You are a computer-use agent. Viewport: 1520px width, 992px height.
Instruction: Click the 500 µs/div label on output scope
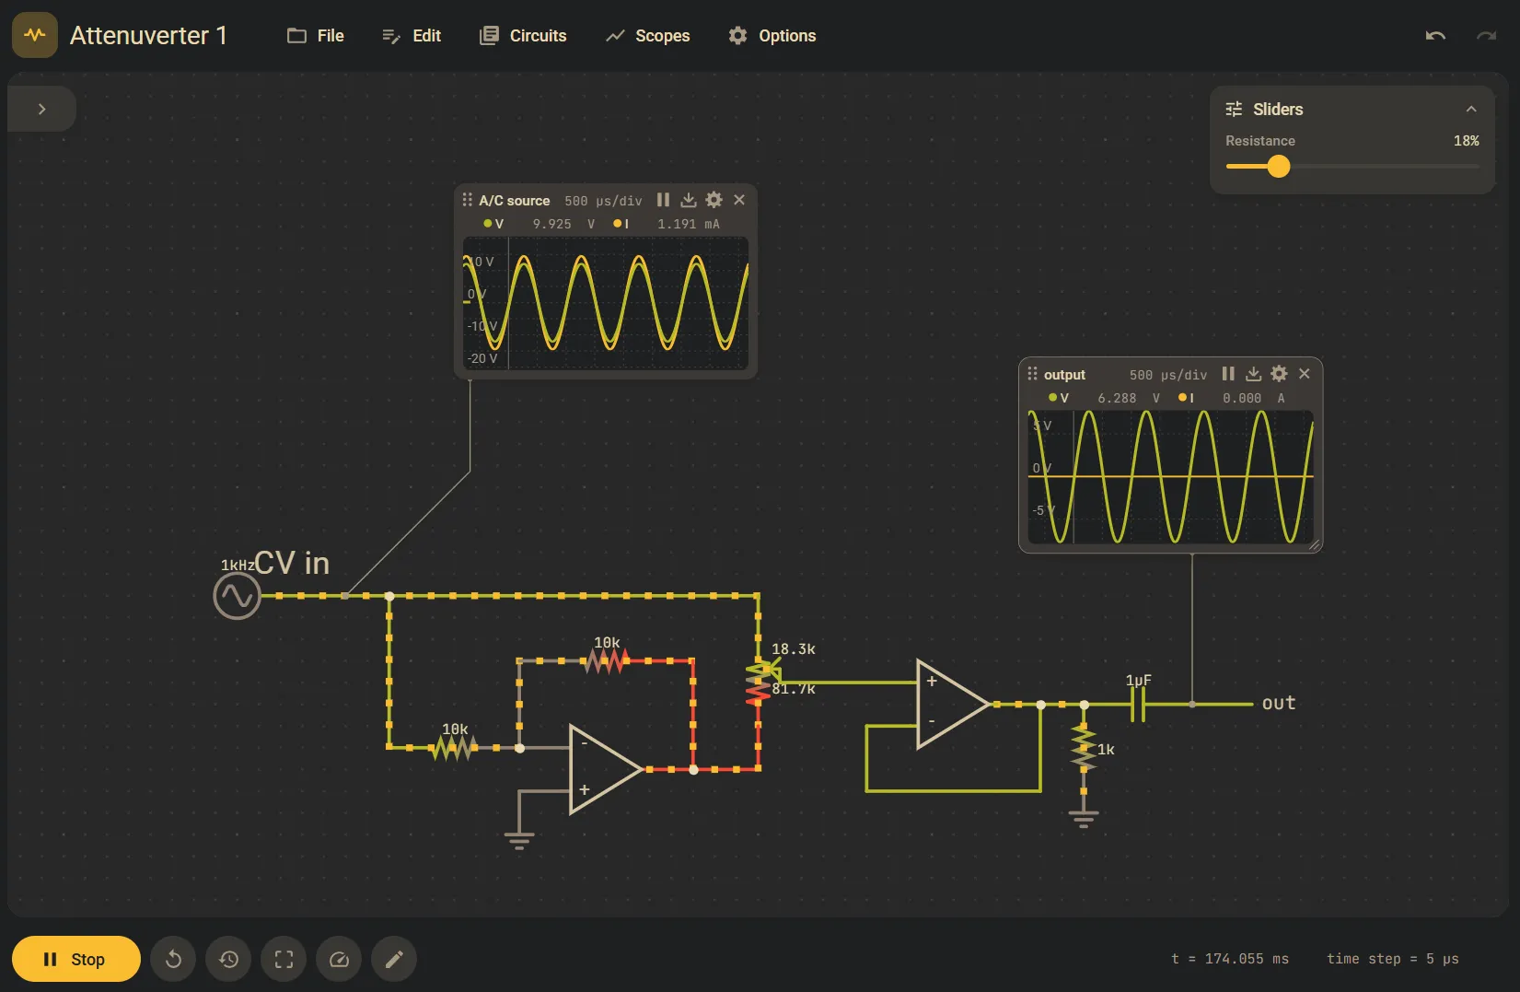(1168, 375)
